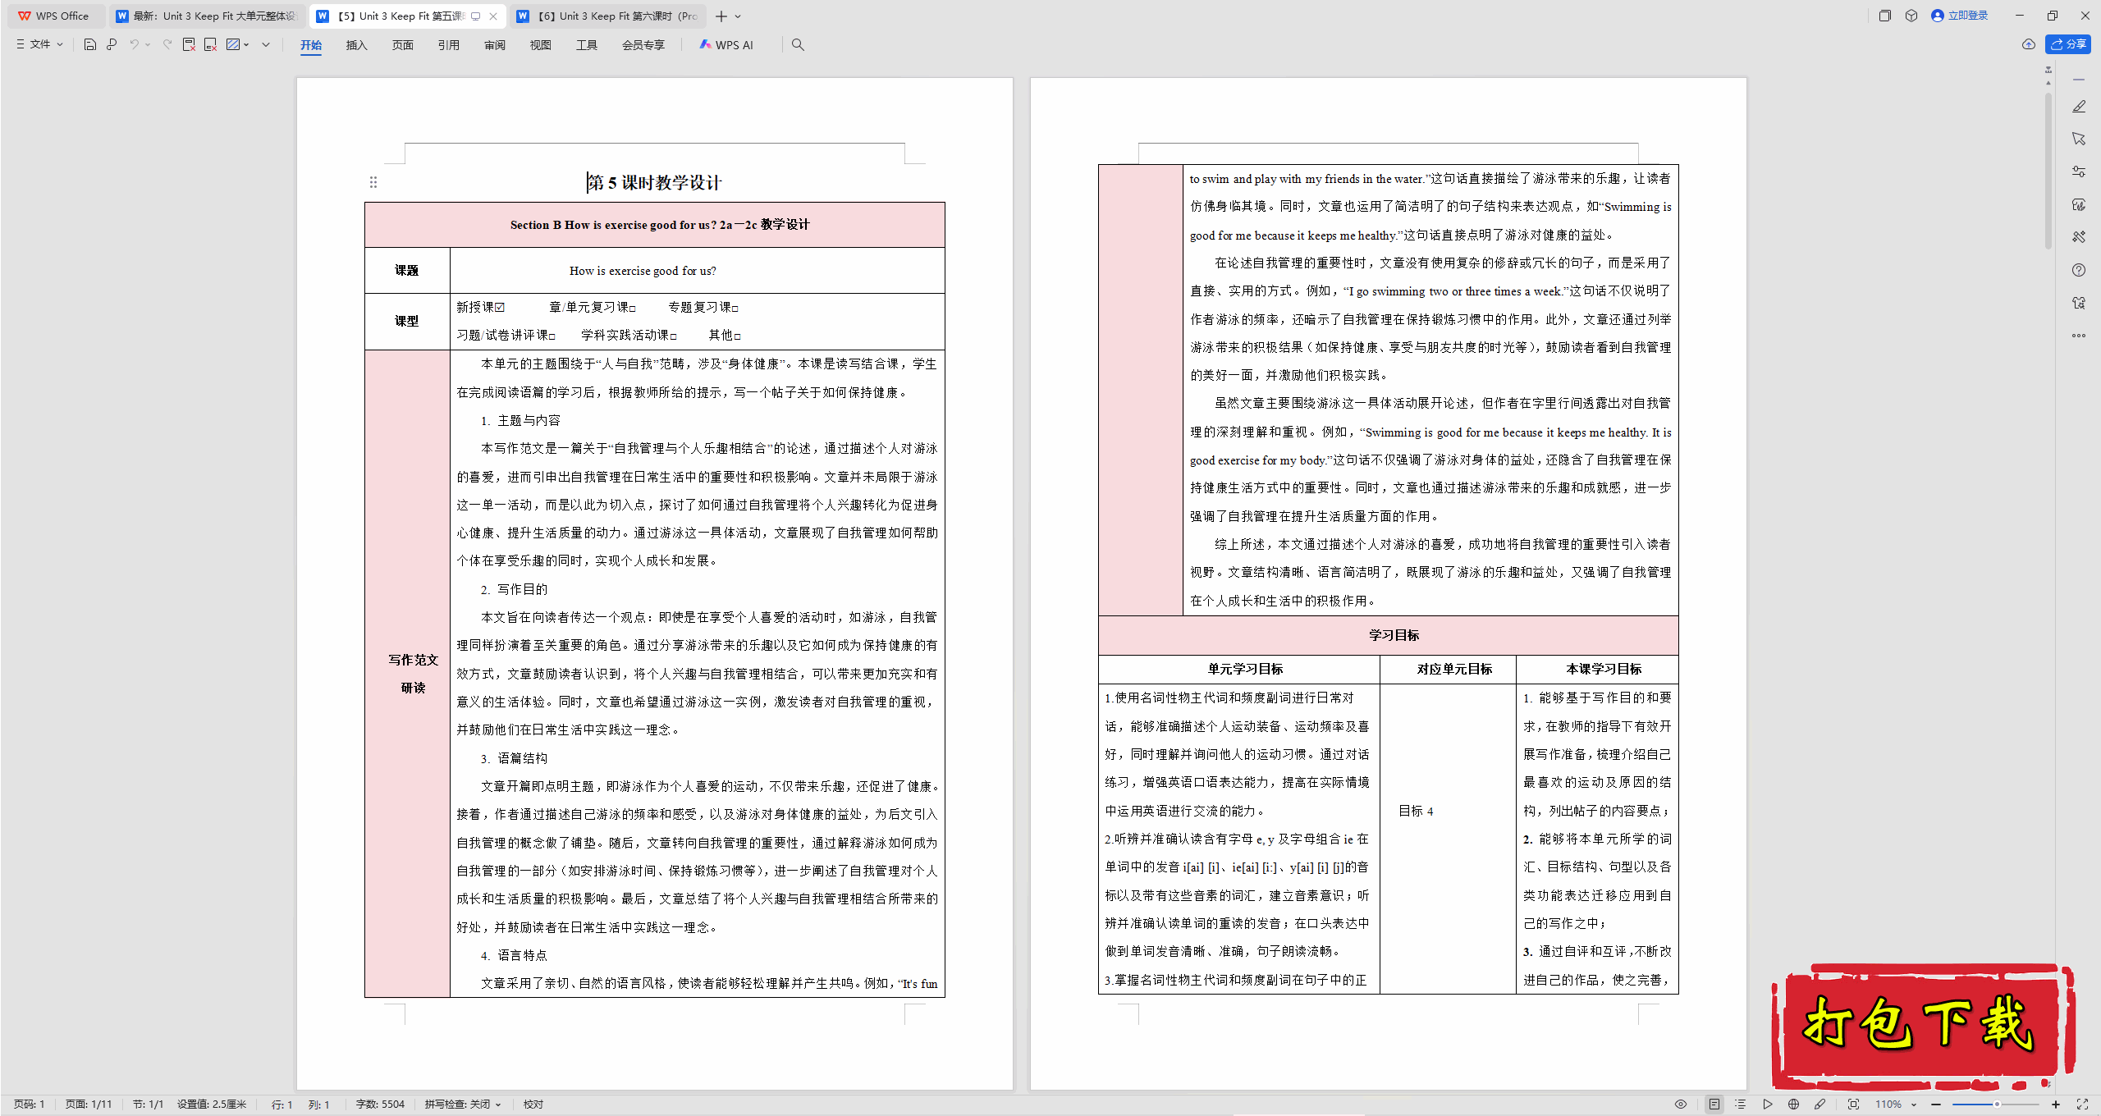2101x1116 pixels.
Task: Collapse the right sidebar with top dash
Action: point(2079,80)
